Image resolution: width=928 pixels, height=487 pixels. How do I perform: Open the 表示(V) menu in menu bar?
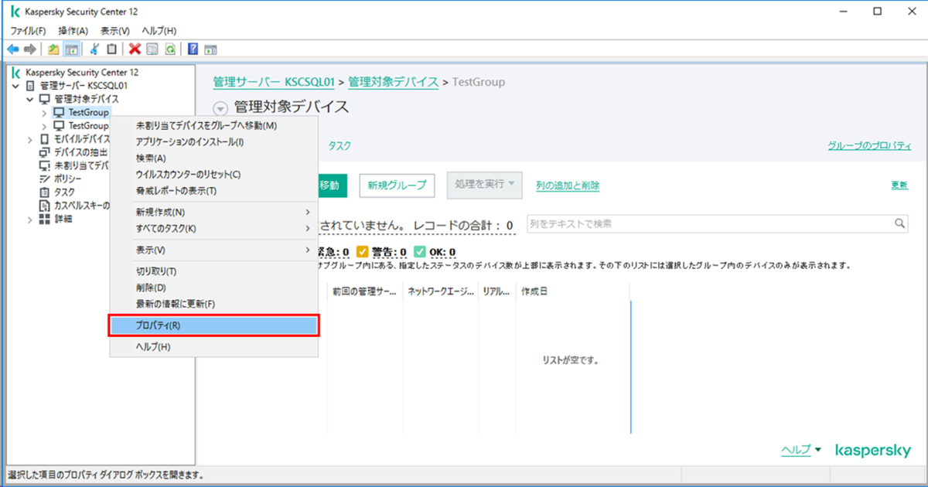pyautogui.click(x=114, y=30)
